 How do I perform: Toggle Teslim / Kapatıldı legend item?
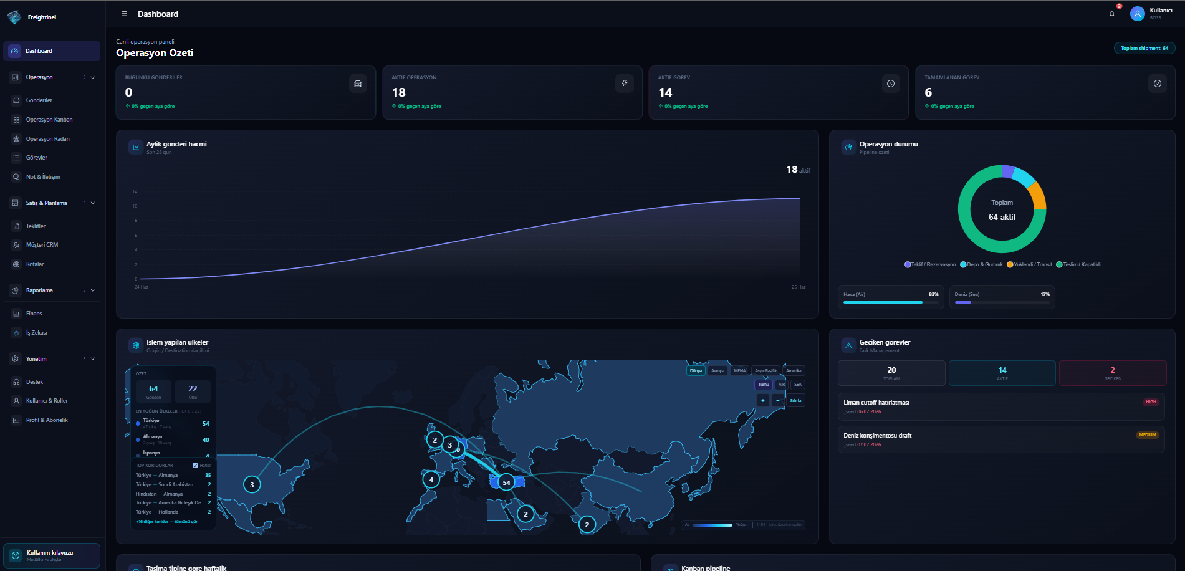click(1078, 264)
